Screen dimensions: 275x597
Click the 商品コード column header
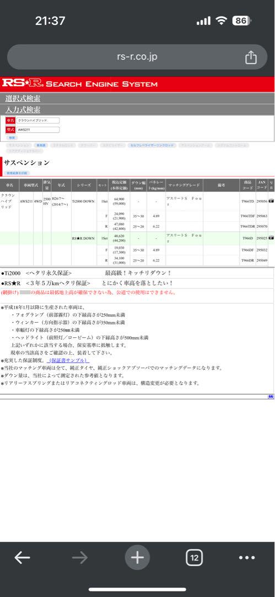pyautogui.click(x=247, y=185)
